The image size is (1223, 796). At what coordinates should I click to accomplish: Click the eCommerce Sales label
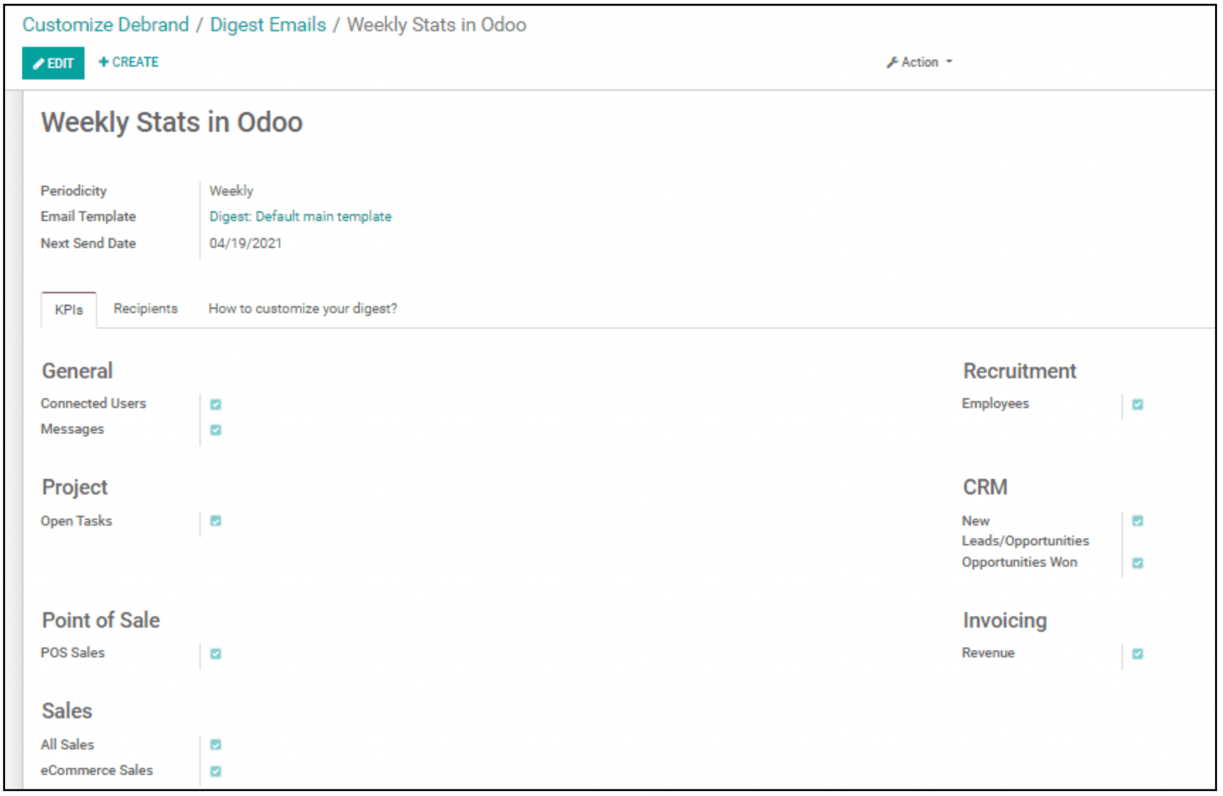[x=97, y=770]
